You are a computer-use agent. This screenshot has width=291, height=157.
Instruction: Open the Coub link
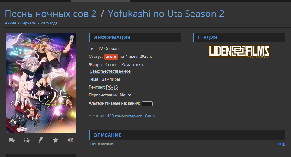150,116
